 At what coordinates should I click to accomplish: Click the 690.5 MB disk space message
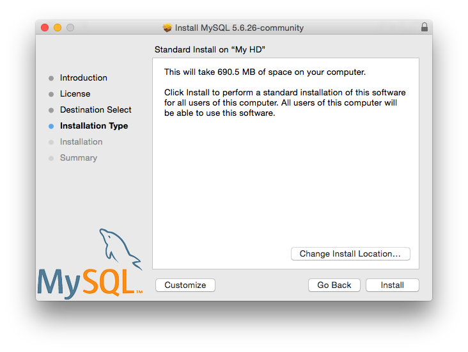click(x=265, y=72)
